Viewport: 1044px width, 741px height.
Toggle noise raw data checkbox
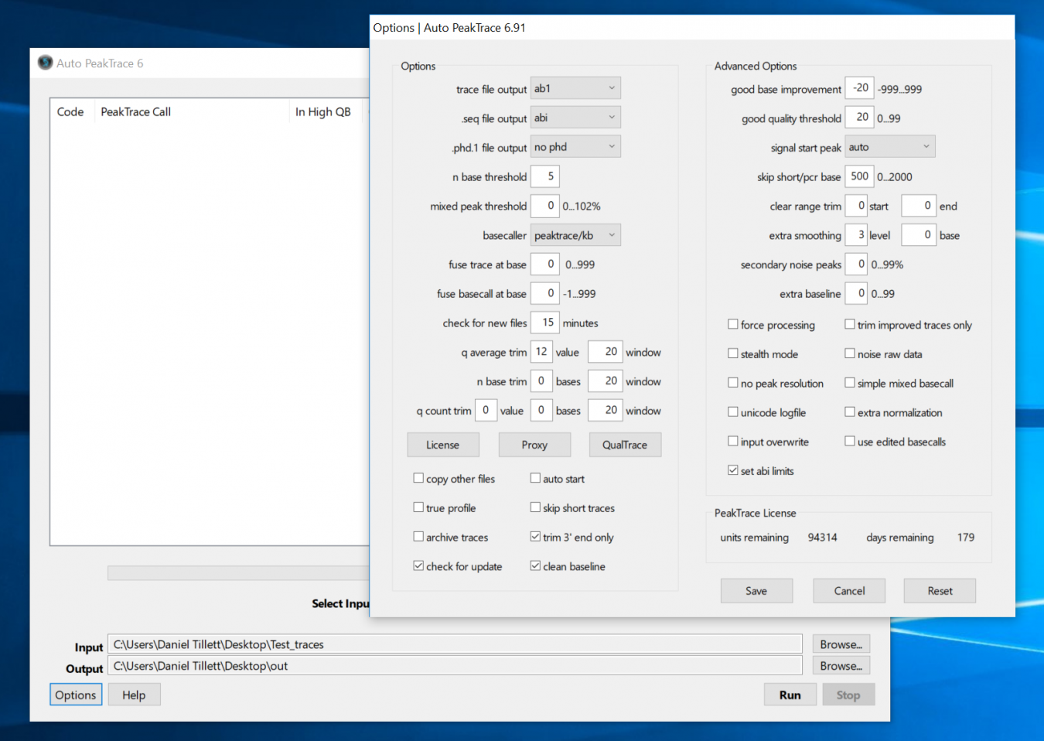point(850,353)
